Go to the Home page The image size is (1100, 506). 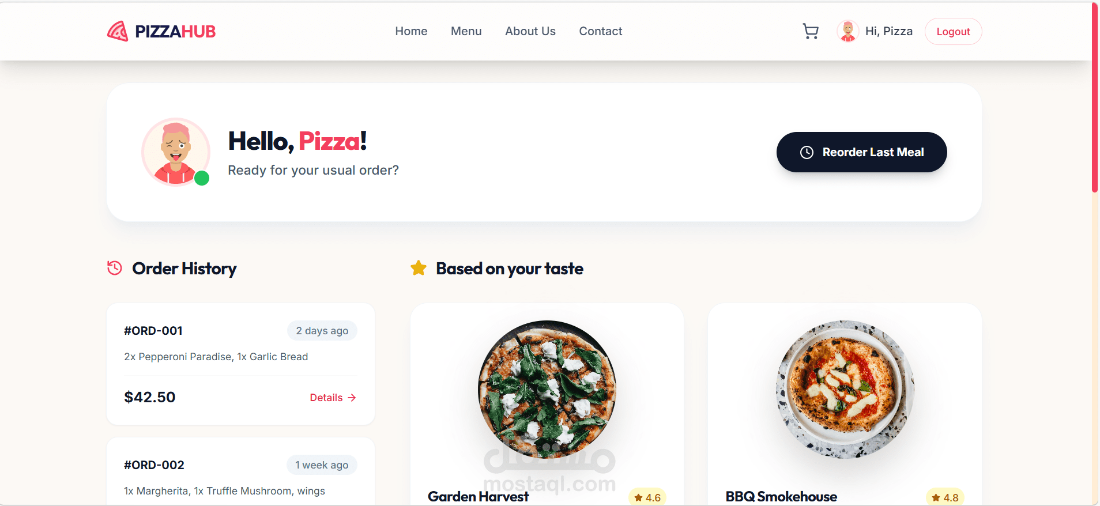tap(411, 31)
